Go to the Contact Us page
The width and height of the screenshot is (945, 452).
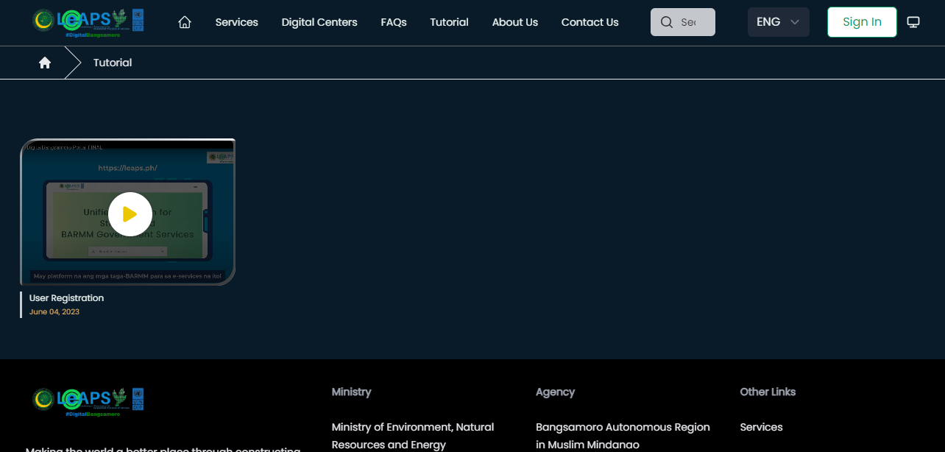click(590, 22)
